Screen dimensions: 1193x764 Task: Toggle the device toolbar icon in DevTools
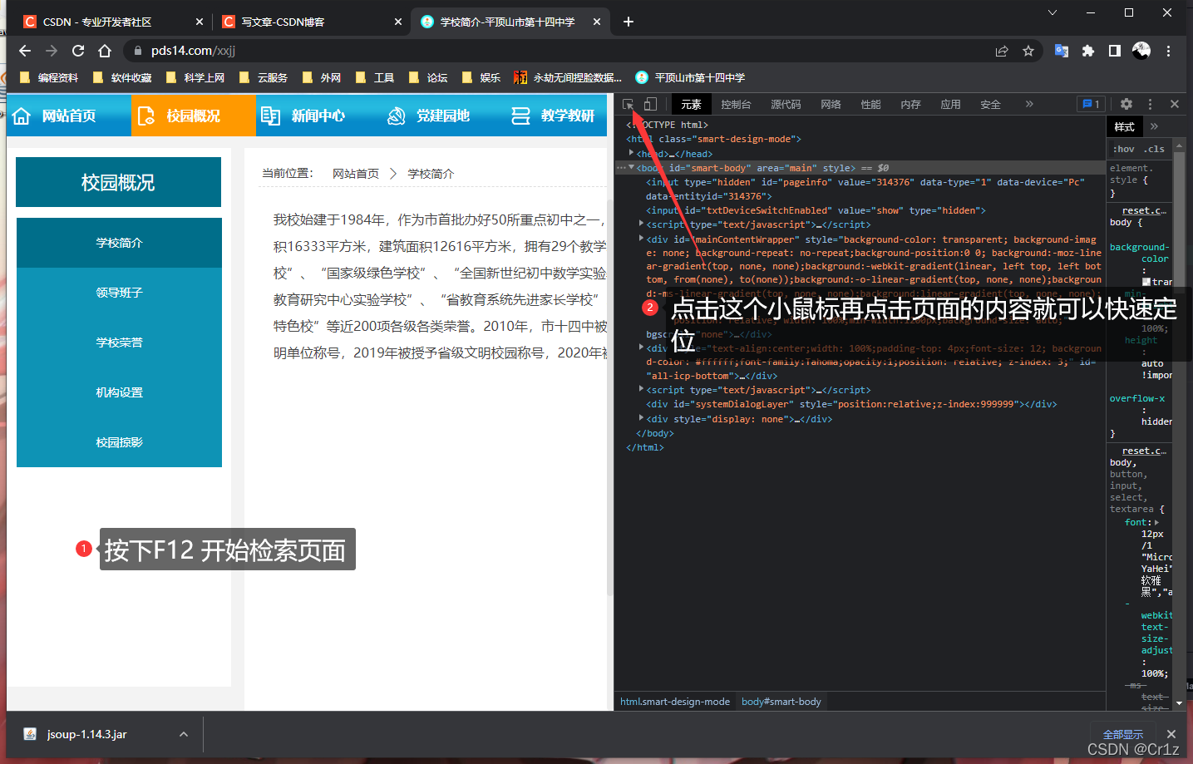coord(651,104)
